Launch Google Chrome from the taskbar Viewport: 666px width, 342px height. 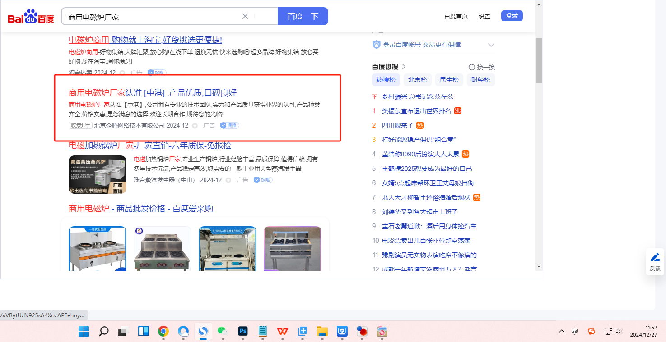(163, 332)
